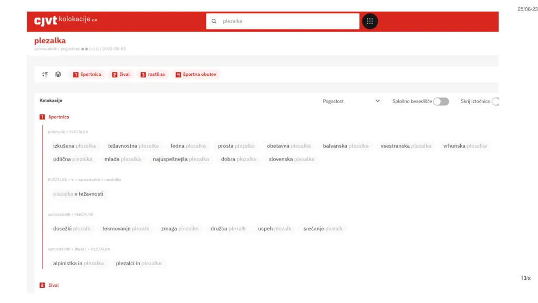This screenshot has height=303, width=538.
Task: Open collocation odlična plezalka
Action: click(73, 159)
